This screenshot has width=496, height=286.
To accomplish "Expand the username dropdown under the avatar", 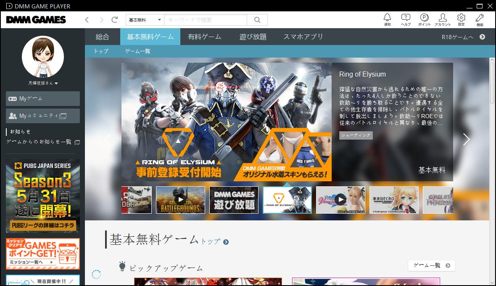I will pos(56,84).
